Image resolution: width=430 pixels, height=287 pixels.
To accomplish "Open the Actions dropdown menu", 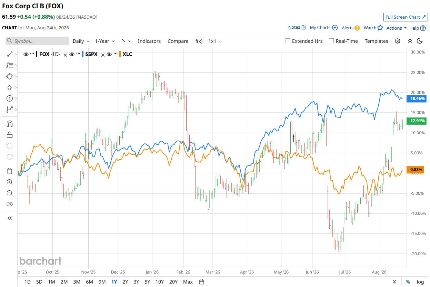I will tap(397, 28).
